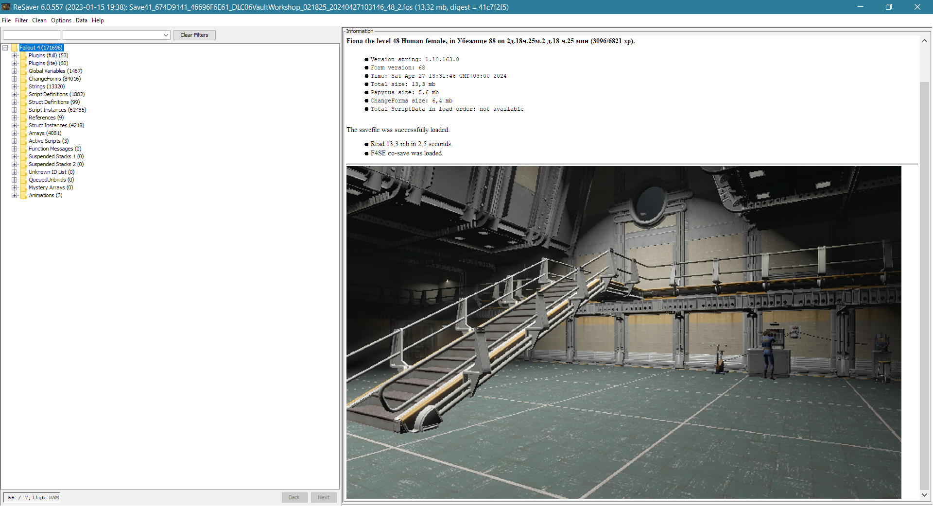Expand the Suspended Stacks 2 node
This screenshot has height=506, width=933.
[15, 164]
